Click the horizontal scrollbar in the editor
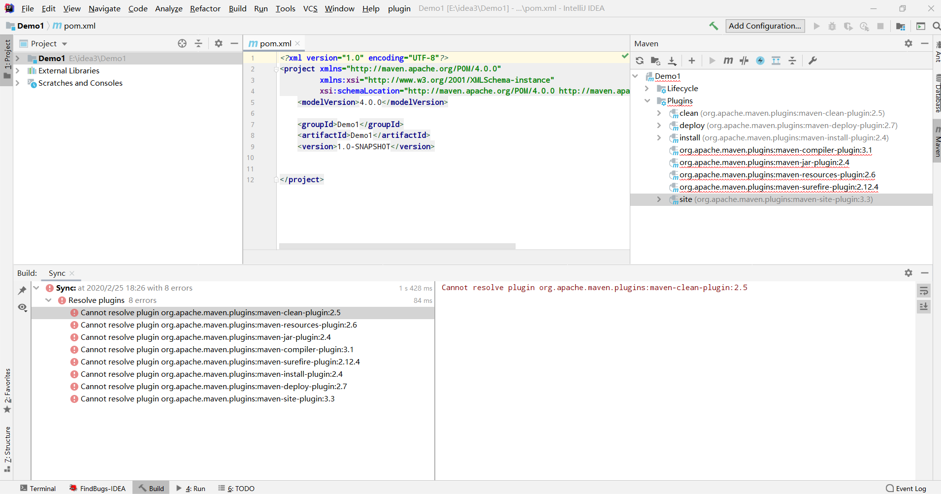 [397, 246]
